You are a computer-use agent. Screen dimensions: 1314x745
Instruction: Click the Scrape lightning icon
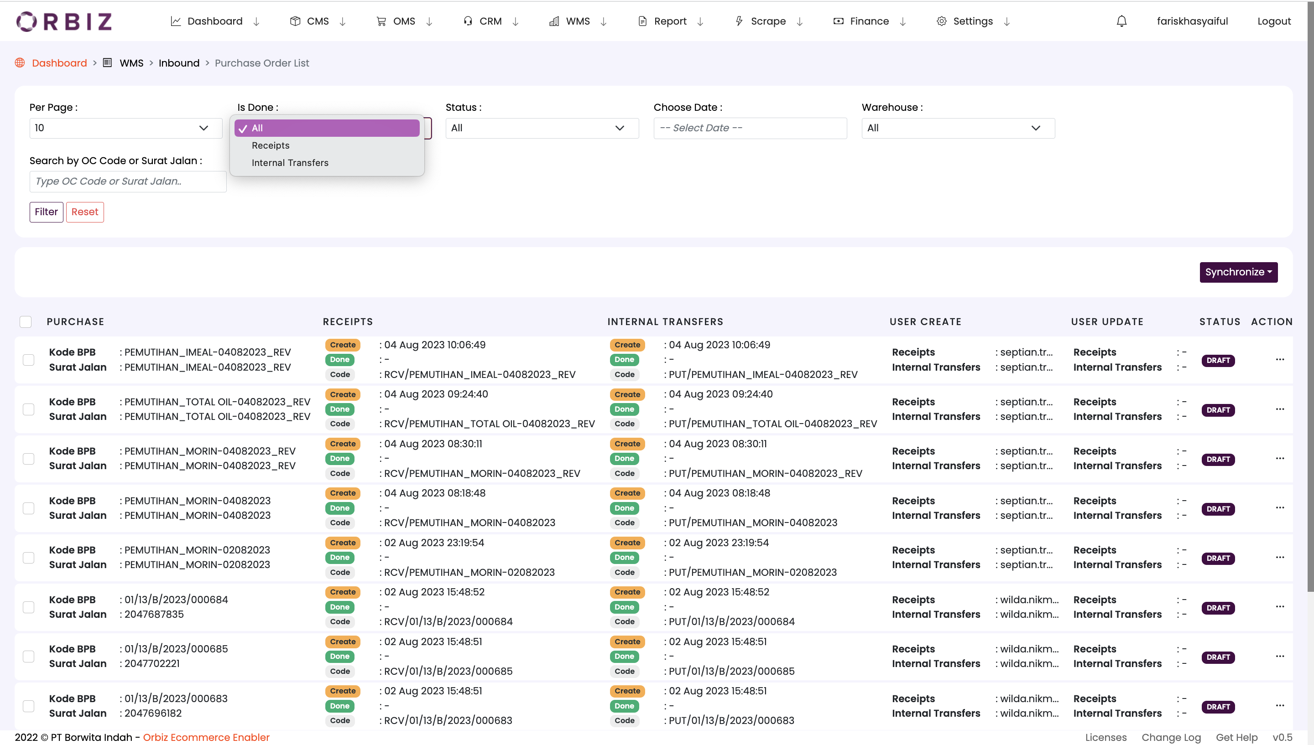[x=739, y=21]
